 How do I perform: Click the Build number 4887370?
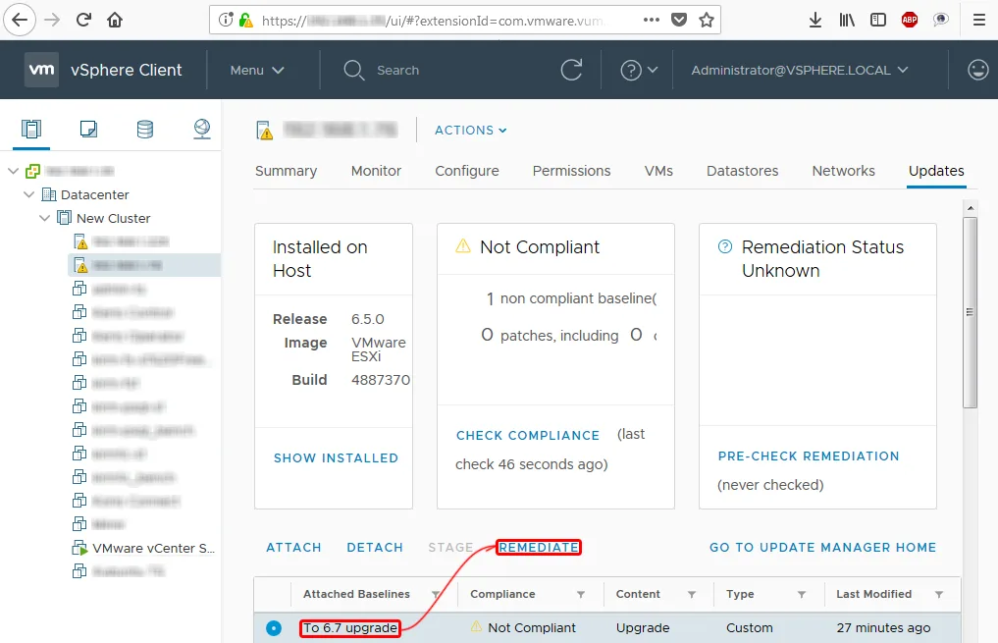click(381, 380)
